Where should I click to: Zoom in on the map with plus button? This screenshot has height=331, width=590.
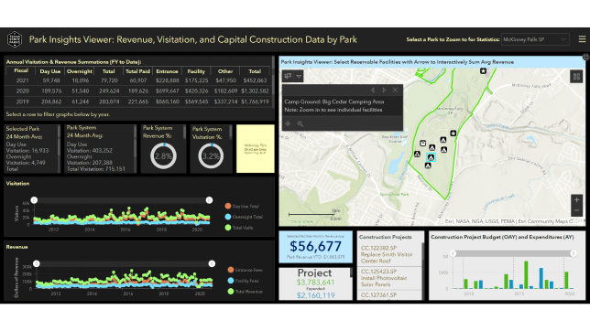pos(576,200)
